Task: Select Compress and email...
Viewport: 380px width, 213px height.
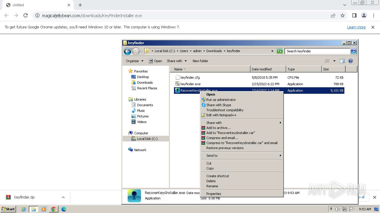Action: [242, 138]
